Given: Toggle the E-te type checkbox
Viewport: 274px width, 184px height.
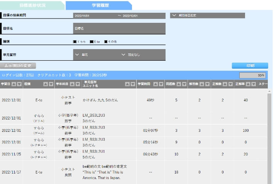Looking at the screenshot, I should click(91, 42).
